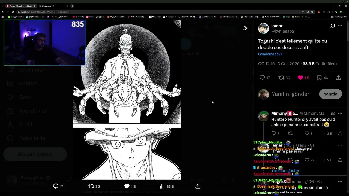Open more options on Hugh's reply

340,182
